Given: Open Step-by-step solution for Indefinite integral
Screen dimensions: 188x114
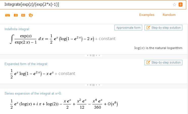Looking at the screenshot, I should [x=163, y=28].
